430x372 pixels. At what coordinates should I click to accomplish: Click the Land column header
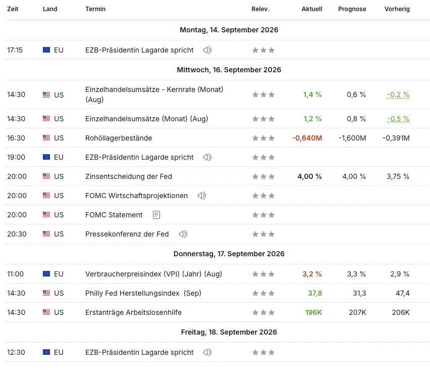click(x=50, y=9)
